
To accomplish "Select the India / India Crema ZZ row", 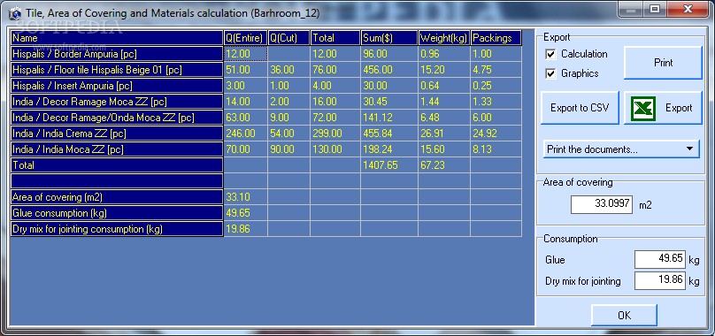I will [117, 134].
